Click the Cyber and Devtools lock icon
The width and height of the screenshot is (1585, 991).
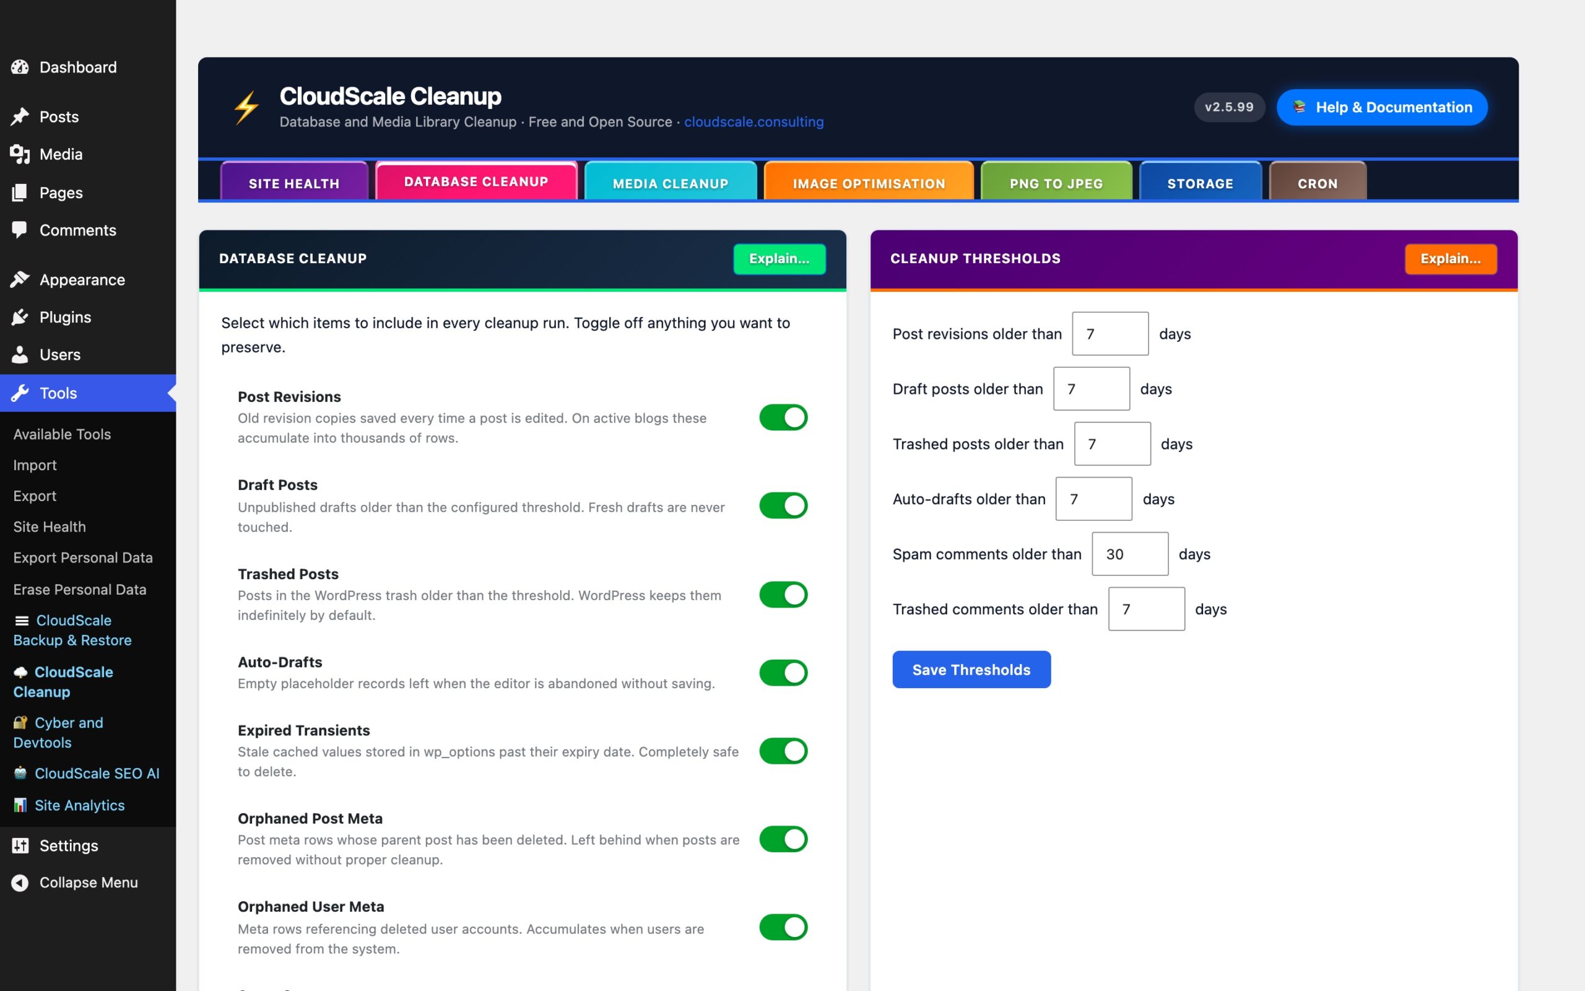(20, 722)
